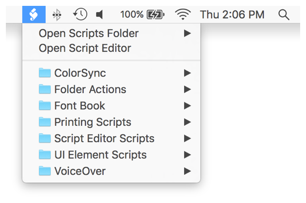Open the Time Machine menu icon

coord(80,15)
